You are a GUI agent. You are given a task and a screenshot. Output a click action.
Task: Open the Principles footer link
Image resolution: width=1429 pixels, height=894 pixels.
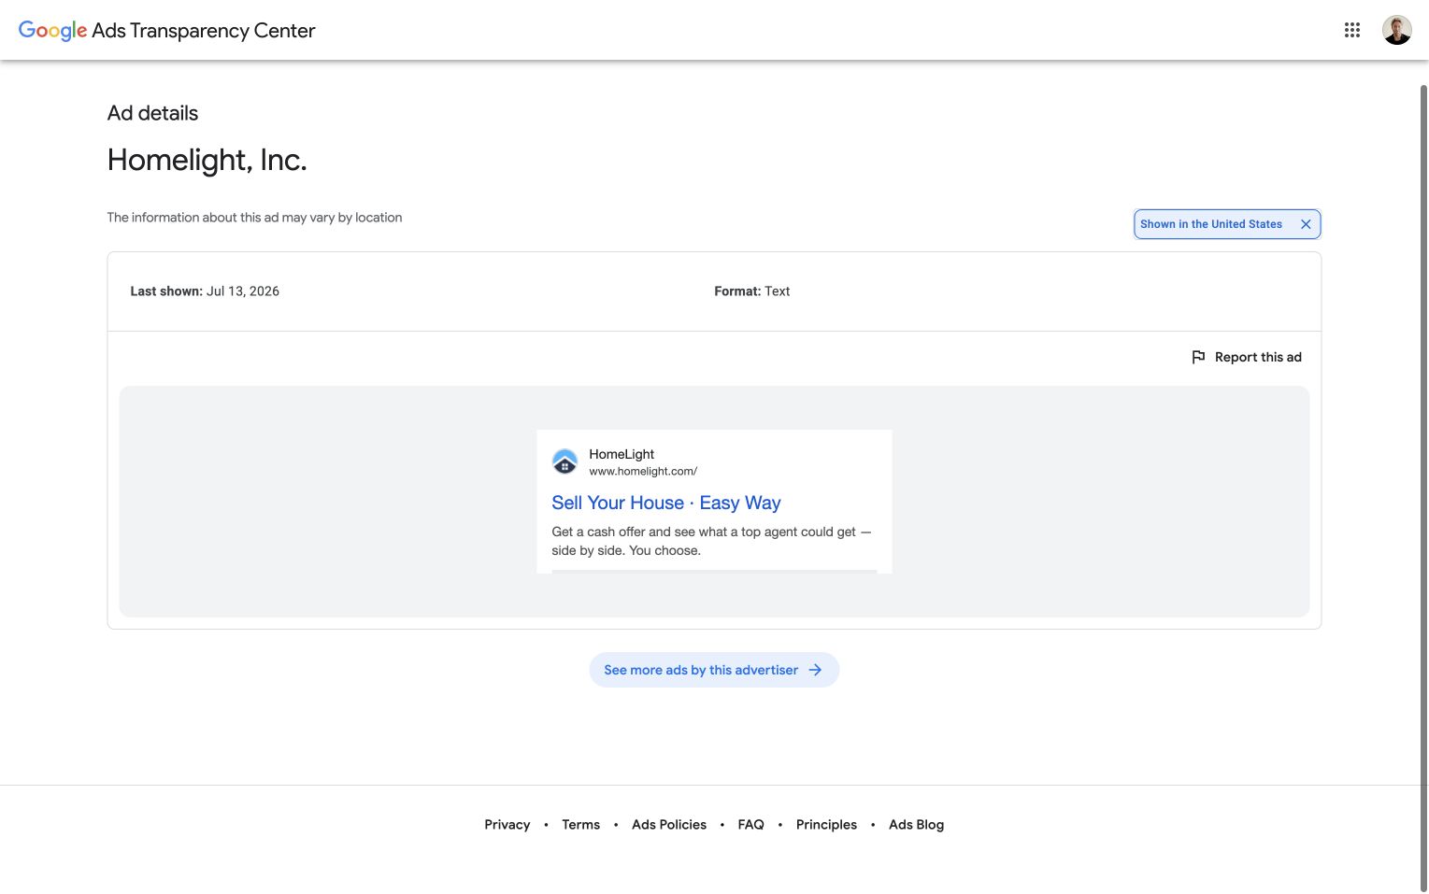(x=826, y=825)
